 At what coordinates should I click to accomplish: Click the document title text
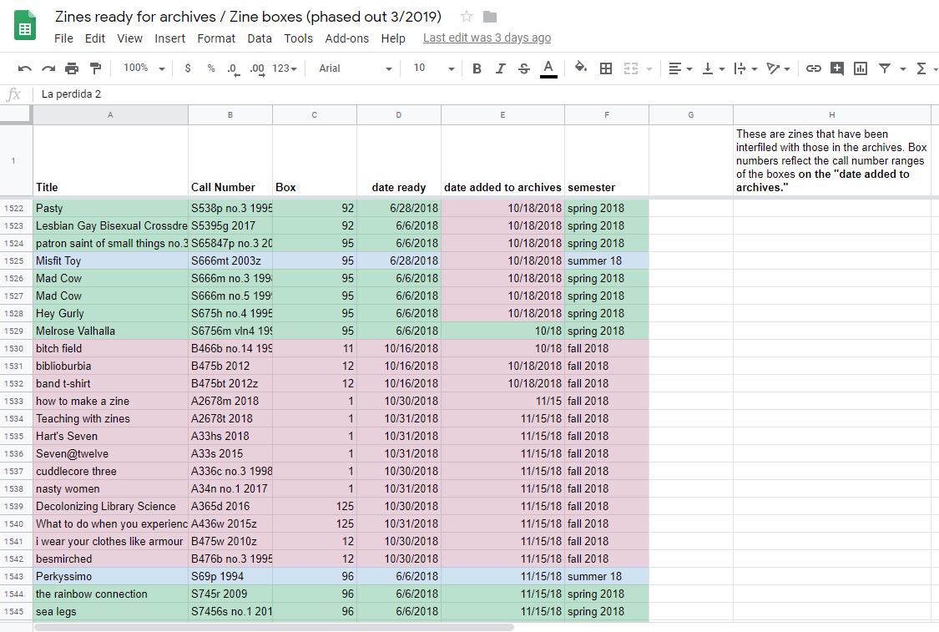point(249,17)
